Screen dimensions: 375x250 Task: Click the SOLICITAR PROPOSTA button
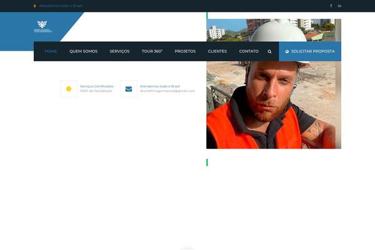(310, 51)
